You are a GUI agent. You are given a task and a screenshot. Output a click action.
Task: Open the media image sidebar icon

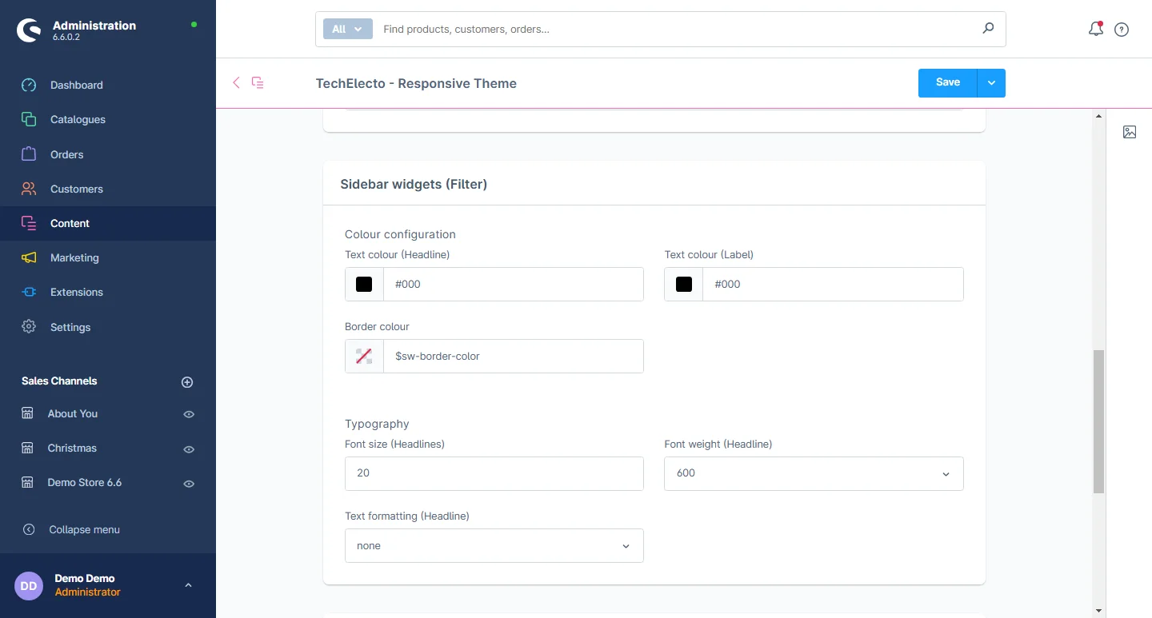tap(1130, 132)
